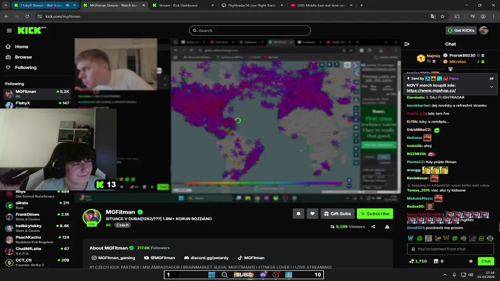Switch to LIVE: Middle East YouTube tab
Viewport: 500px width, 281px height.
pos(321,5)
